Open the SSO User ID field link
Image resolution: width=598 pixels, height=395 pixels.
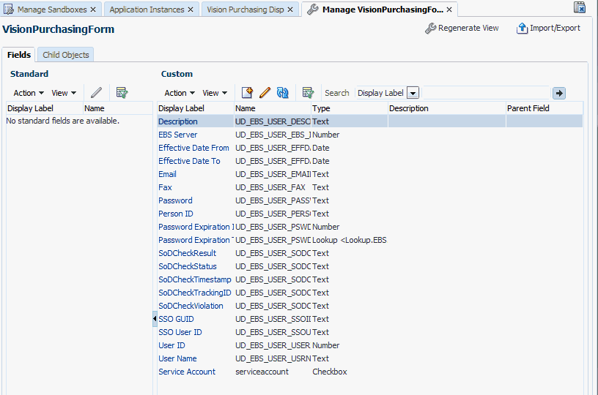click(x=180, y=332)
